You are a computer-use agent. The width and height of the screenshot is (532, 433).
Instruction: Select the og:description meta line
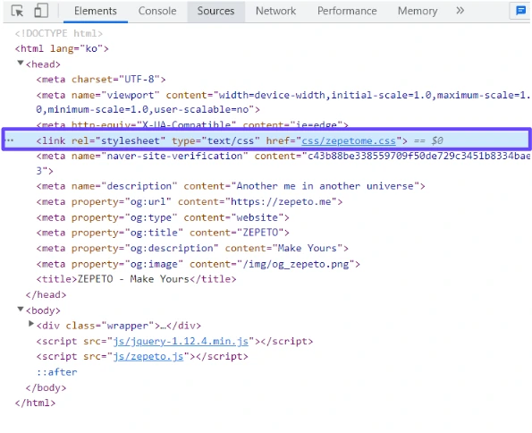(x=192, y=248)
